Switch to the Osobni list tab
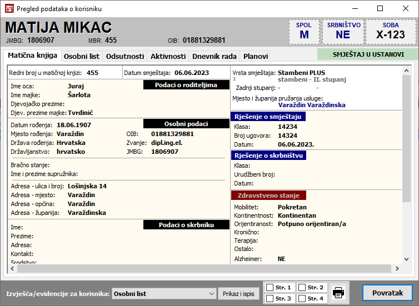Image resolution: width=419 pixels, height=306 pixels. click(x=81, y=56)
